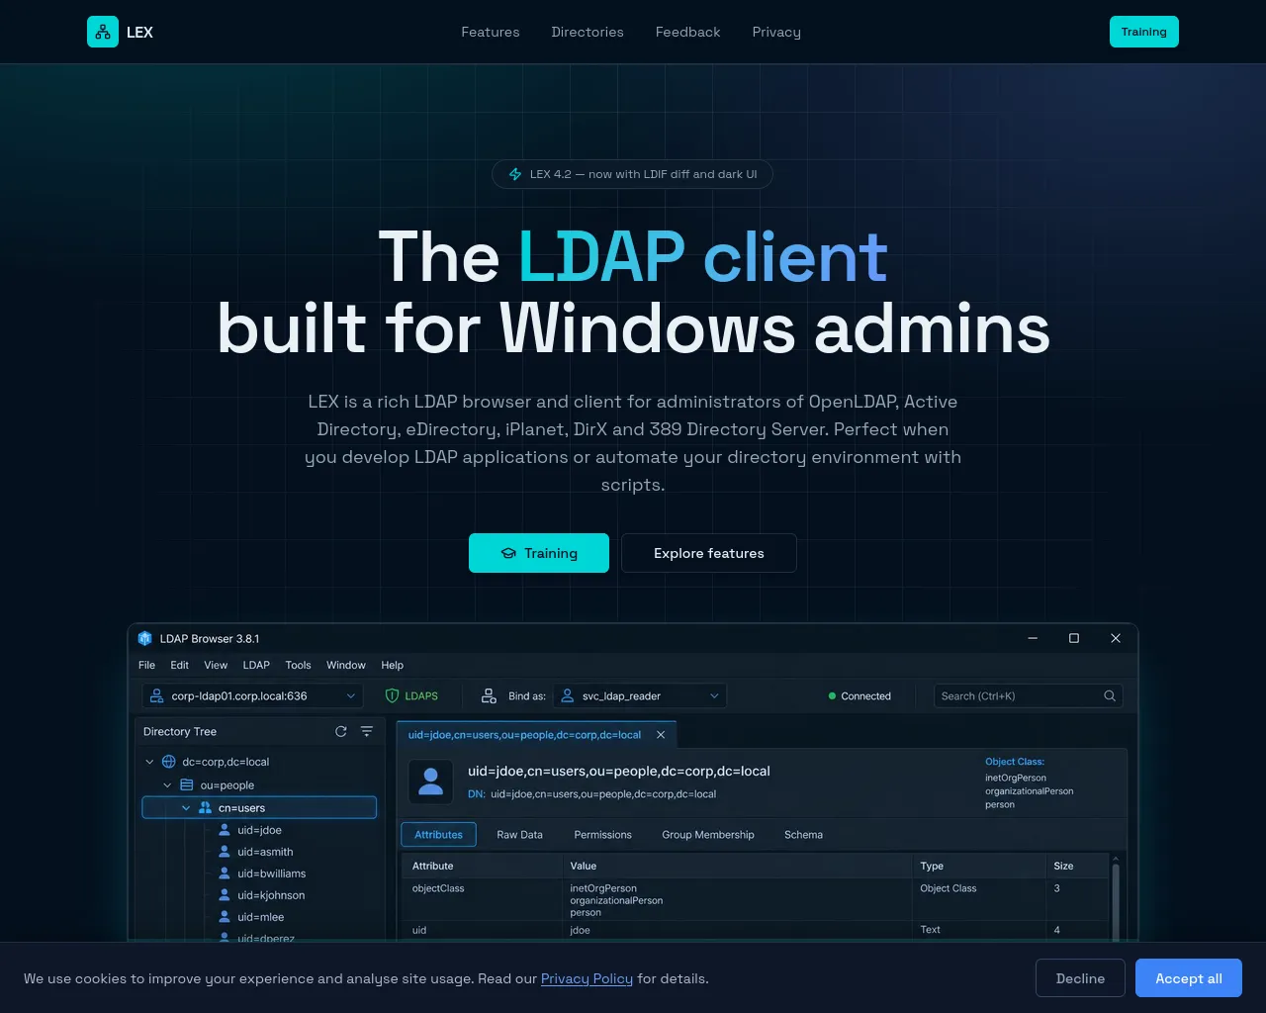Select the uid=jdoe tree entry

259,830
